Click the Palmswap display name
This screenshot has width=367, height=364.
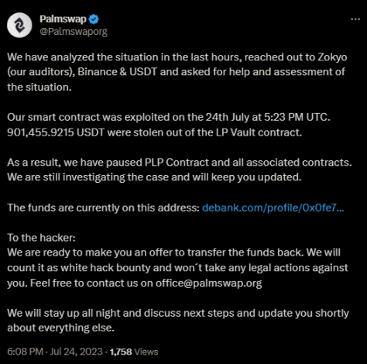coord(63,19)
